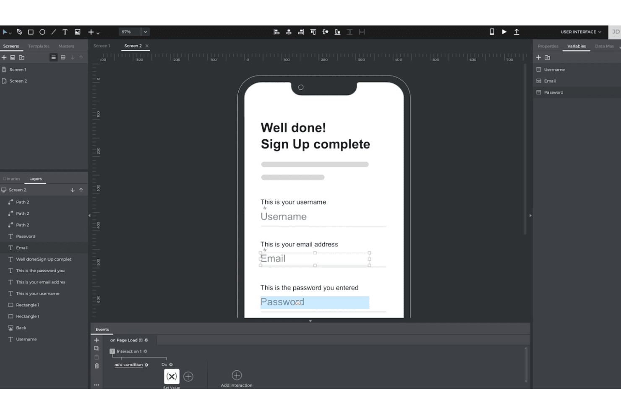Switch to the Masters tab

pos(66,46)
